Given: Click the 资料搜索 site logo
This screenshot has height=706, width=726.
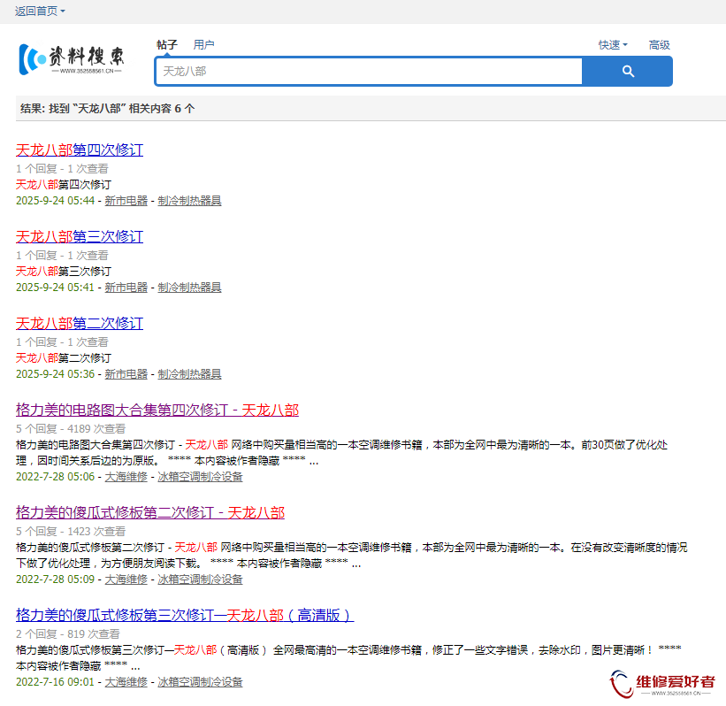Looking at the screenshot, I should point(73,58).
